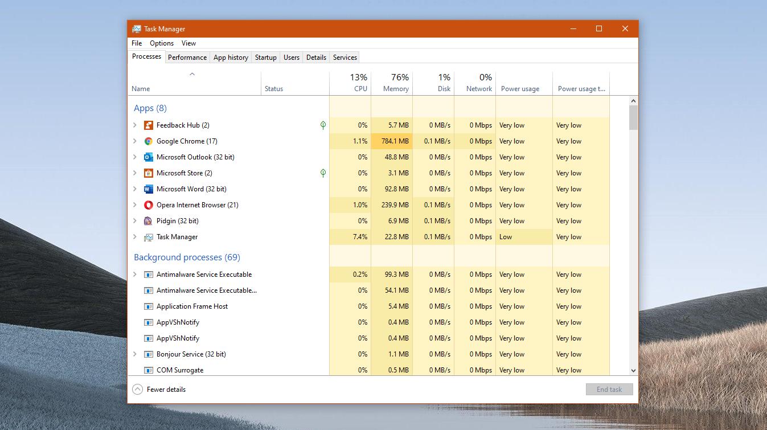Screen dimensions: 767x430
Task: Expand the Microsoft Word process group
Action: tap(135, 189)
